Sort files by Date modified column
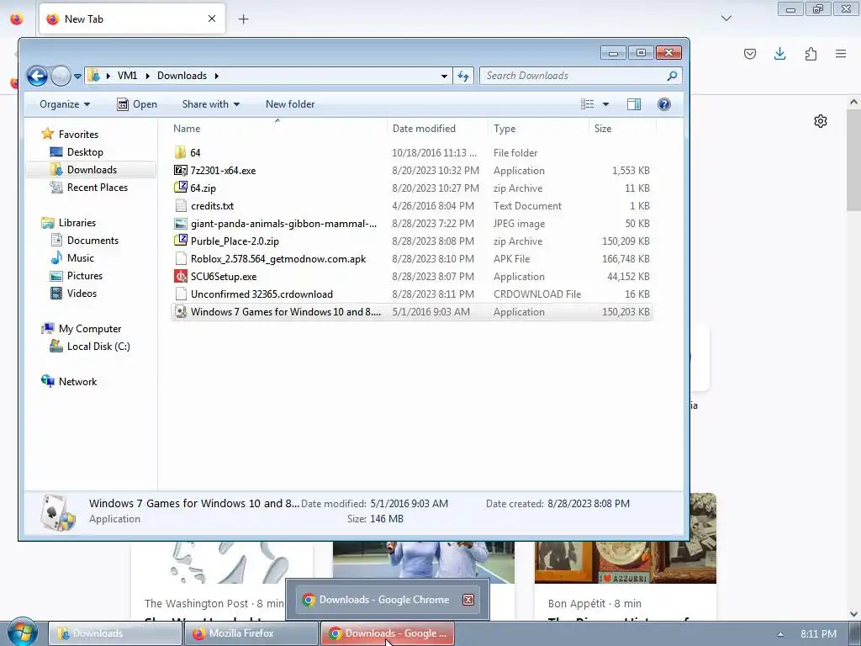This screenshot has width=861, height=646. (x=437, y=129)
